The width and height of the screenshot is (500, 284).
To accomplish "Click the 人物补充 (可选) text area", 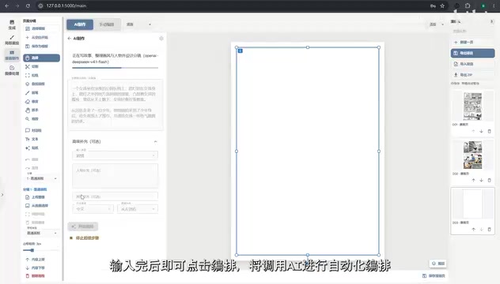I will click(116, 176).
